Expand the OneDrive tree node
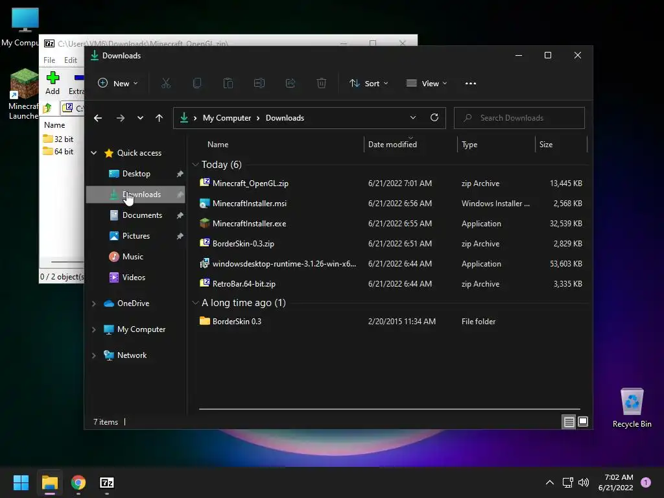This screenshot has width=664, height=498. pyautogui.click(x=93, y=303)
